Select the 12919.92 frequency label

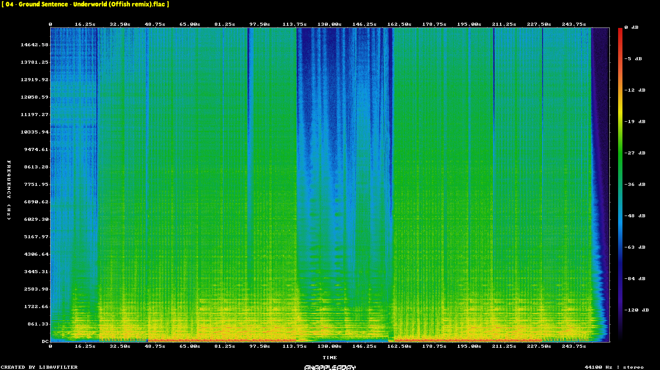(x=34, y=80)
